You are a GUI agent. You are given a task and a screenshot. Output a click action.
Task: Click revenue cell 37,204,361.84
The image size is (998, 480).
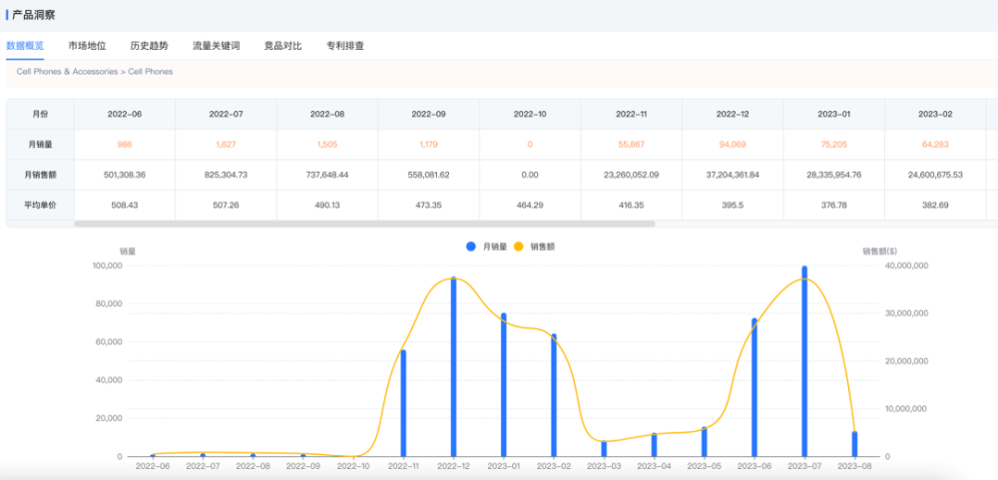coord(733,175)
